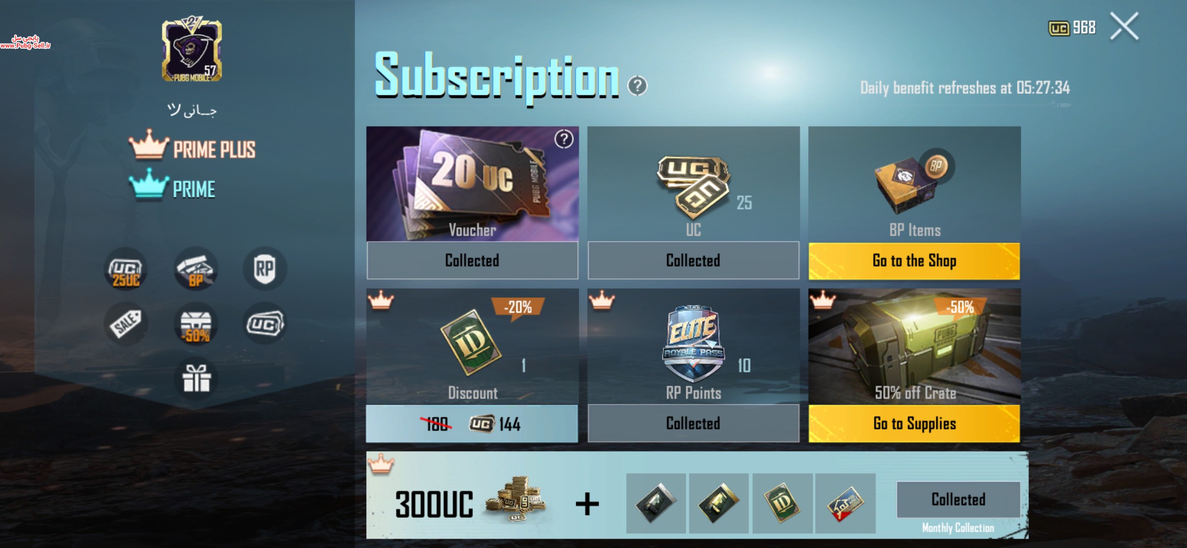Switch to the PRIME tab
Screen dimensions: 1187x548
pos(172,186)
